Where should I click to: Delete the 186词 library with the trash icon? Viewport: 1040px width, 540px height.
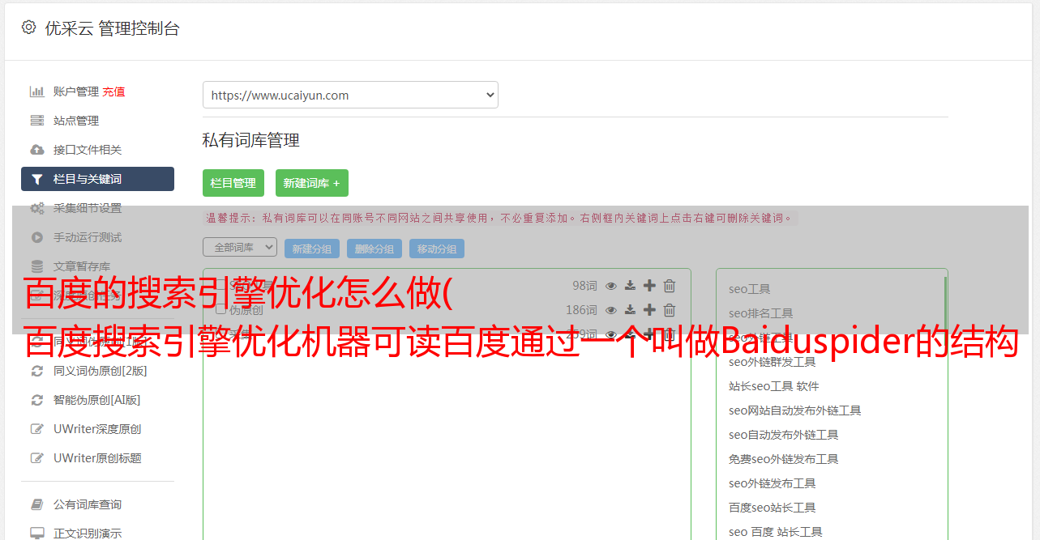[670, 310]
